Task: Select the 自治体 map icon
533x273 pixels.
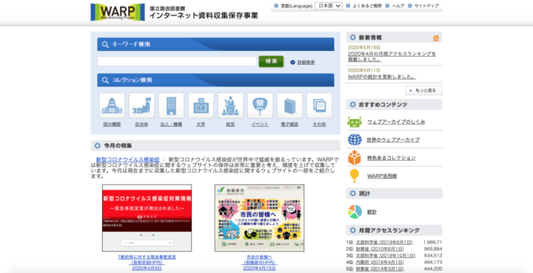Action: tap(141, 106)
